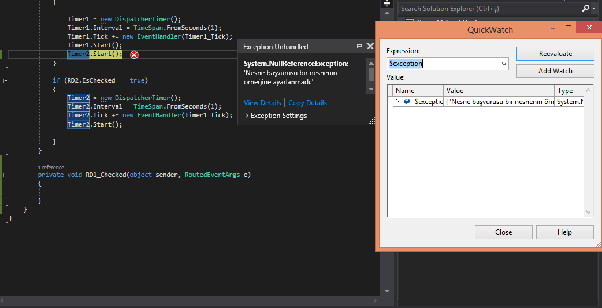Select the value cell starting {"Nesne başvurusu

500,102
